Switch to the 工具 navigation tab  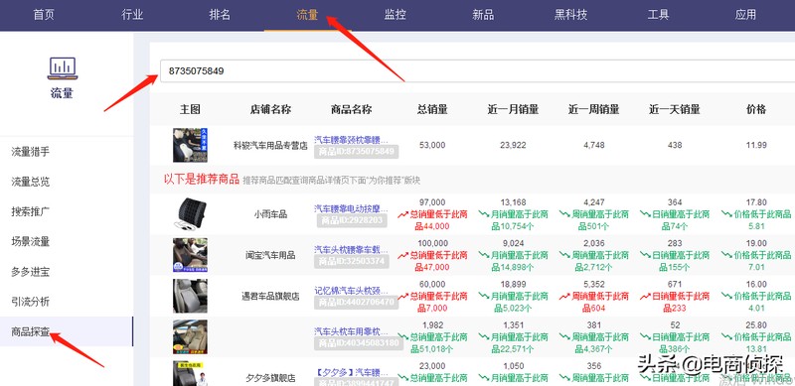658,15
